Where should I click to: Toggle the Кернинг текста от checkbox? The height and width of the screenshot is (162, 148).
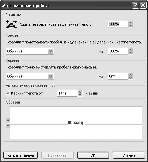pos(8,93)
